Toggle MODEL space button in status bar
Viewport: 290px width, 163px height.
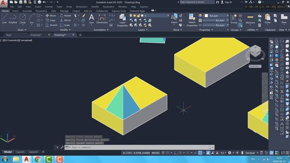[x=155, y=153]
